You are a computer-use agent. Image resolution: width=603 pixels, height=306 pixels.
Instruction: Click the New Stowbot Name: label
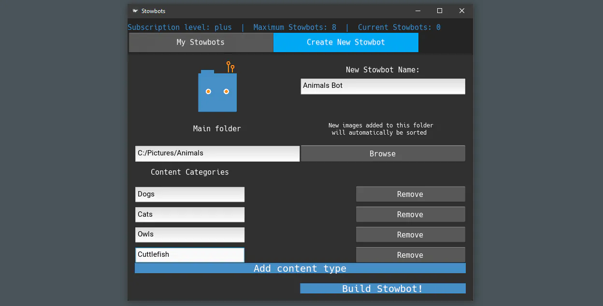click(383, 70)
